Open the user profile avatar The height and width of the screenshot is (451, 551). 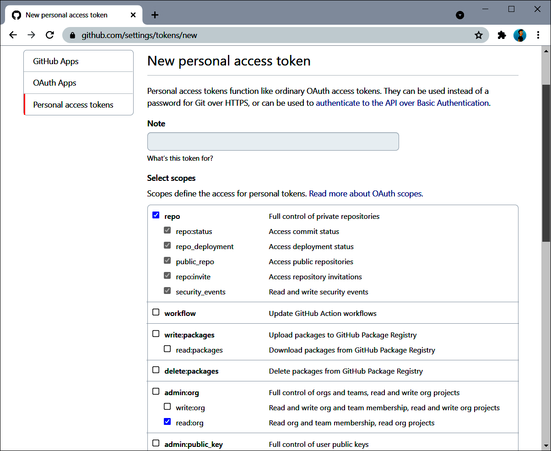click(x=520, y=35)
